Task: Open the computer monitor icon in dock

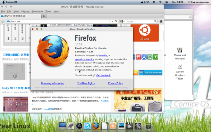Action: (x=62, y=126)
